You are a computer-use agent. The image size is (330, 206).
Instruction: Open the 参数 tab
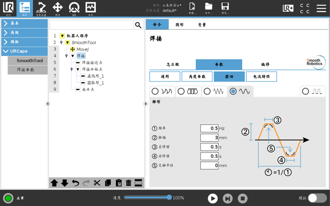pyautogui.click(x=219, y=64)
